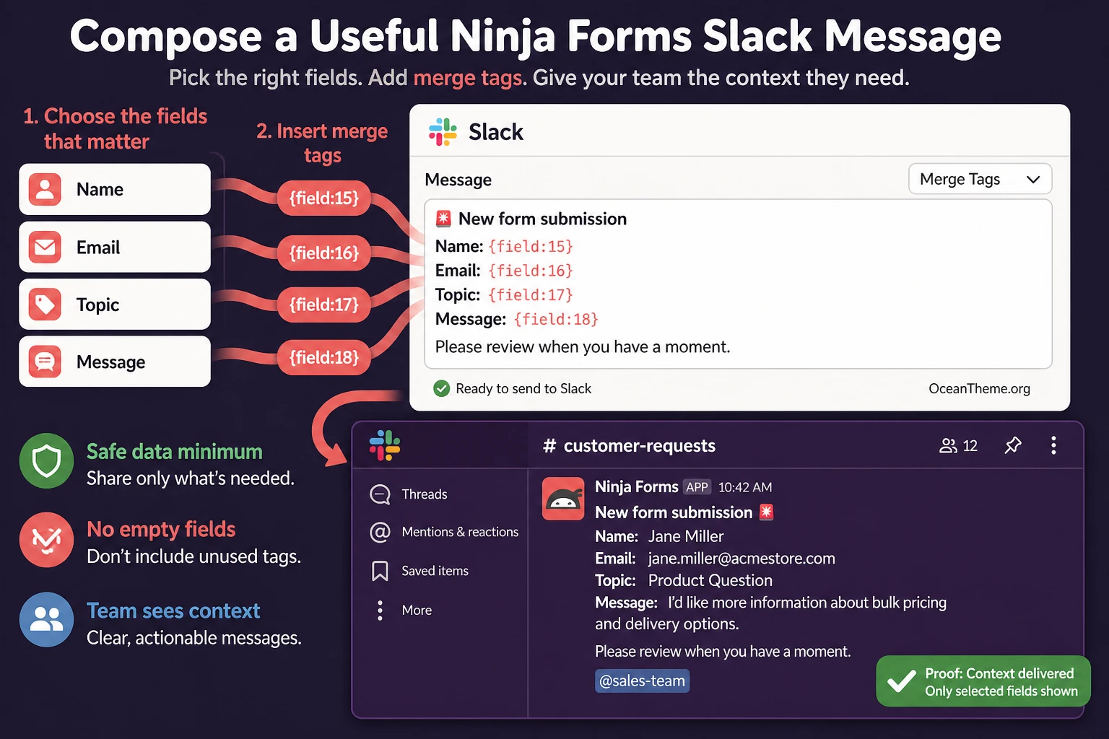Open the Merge Tags dropdown
Screen dimensions: 1109x739
(x=980, y=179)
